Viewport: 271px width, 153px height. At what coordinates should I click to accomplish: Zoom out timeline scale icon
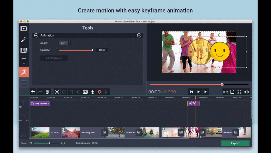tap(31, 143)
